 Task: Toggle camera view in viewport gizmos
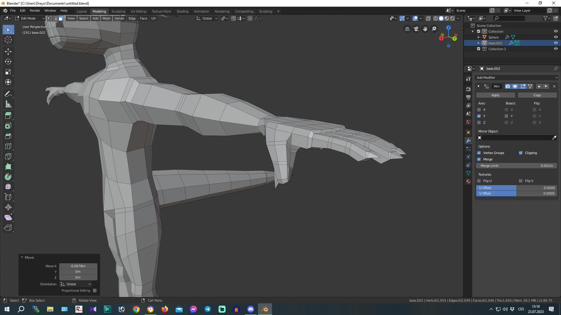[416, 29]
